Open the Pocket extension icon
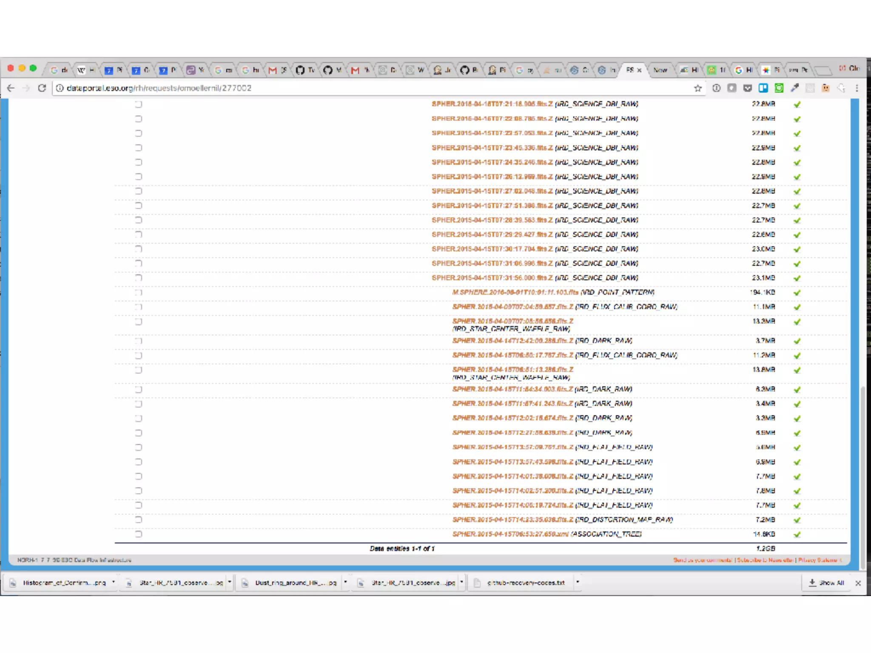Screen dimensions: 871x653 coord(747,88)
